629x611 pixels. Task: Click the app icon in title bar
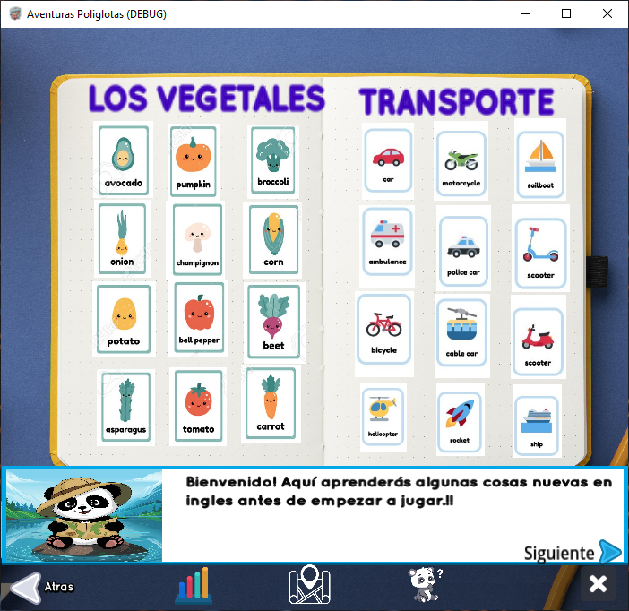point(15,13)
